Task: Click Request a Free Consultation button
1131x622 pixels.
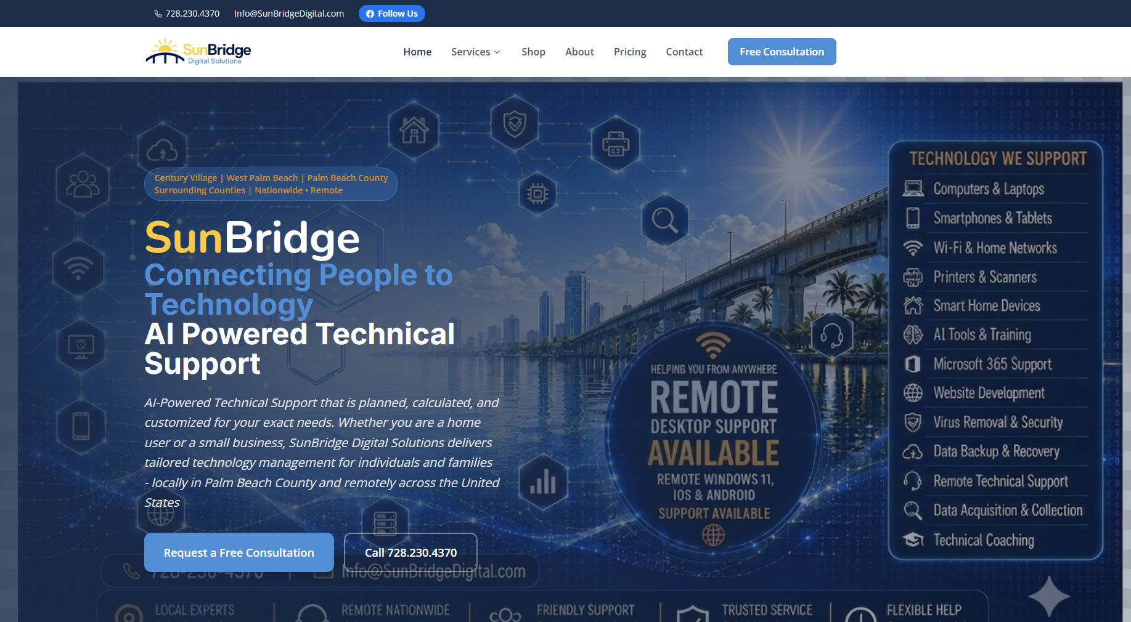Action: pos(239,552)
